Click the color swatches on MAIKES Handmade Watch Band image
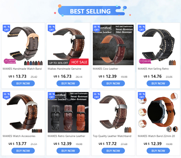The height and width of the screenshot is (158, 181). click(33, 63)
